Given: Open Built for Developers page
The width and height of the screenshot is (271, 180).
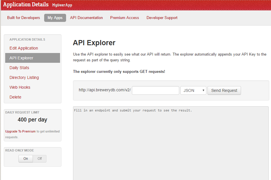Looking at the screenshot, I should click(23, 18).
